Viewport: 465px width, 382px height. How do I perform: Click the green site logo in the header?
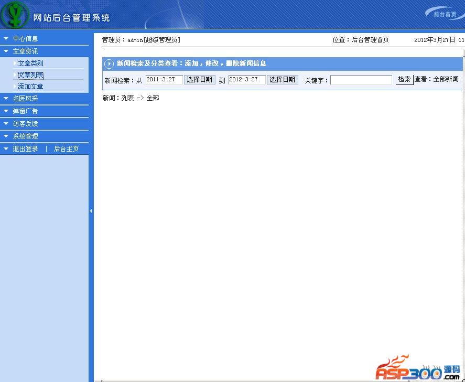click(x=15, y=15)
